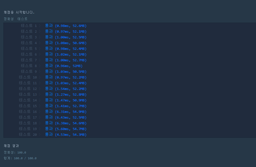Click the '테스트 9' label
This screenshot has width=256, height=167.
click(x=29, y=72)
